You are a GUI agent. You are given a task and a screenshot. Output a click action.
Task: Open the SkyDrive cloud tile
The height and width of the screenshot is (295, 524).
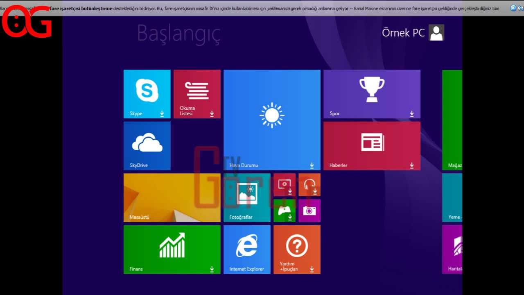(x=147, y=145)
